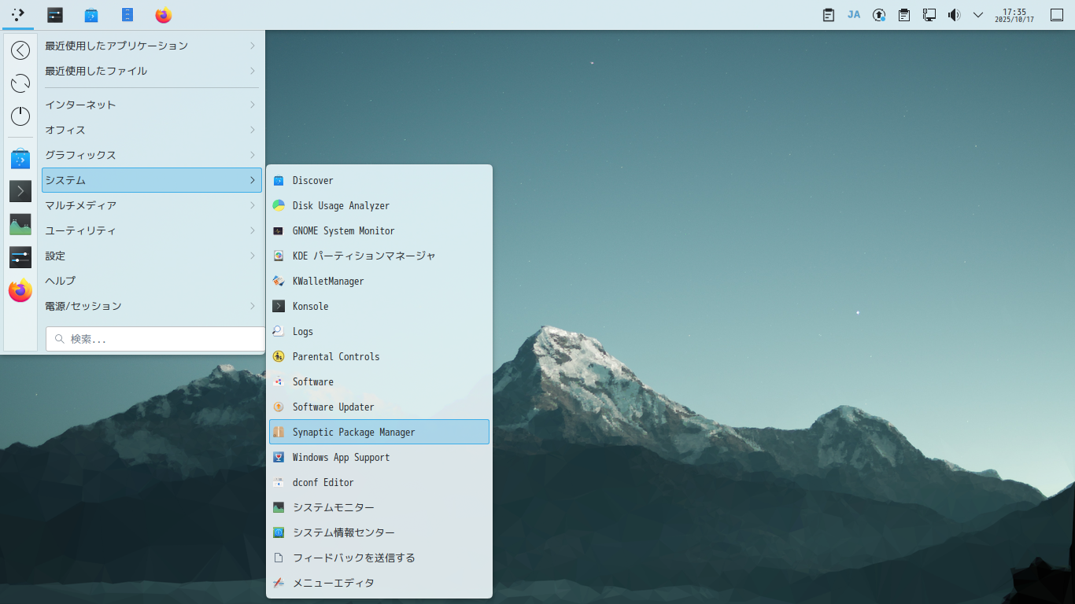Open the updates tray icon with the blue dot
This screenshot has height=604, width=1075.
pos(879,15)
